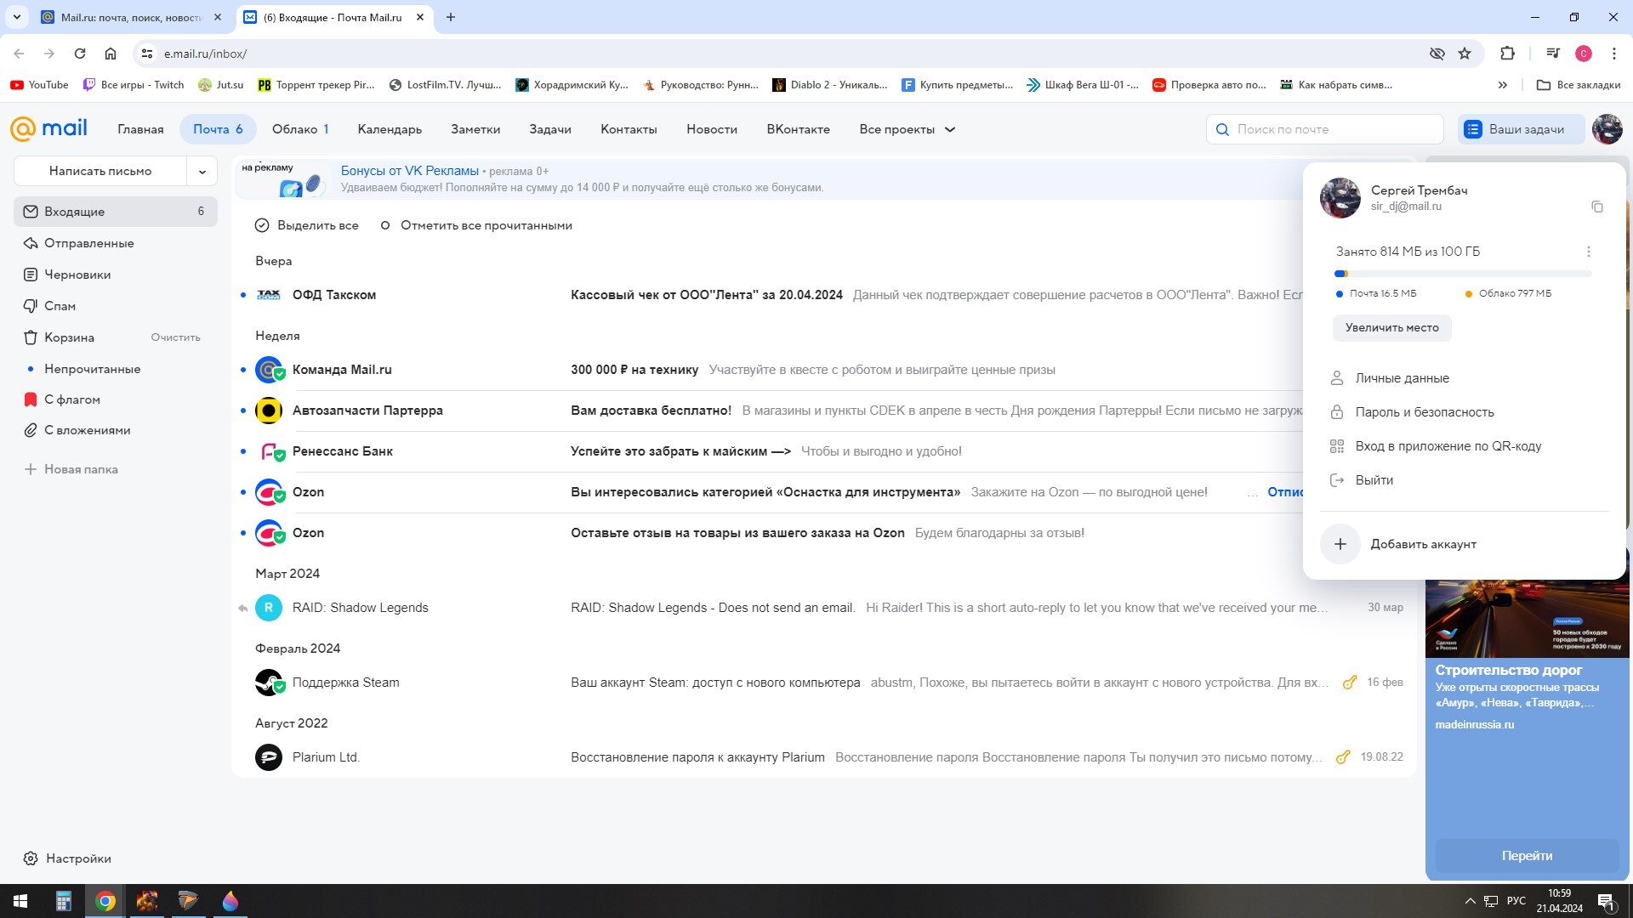
Task: Click Увеличить место button
Action: [1392, 328]
